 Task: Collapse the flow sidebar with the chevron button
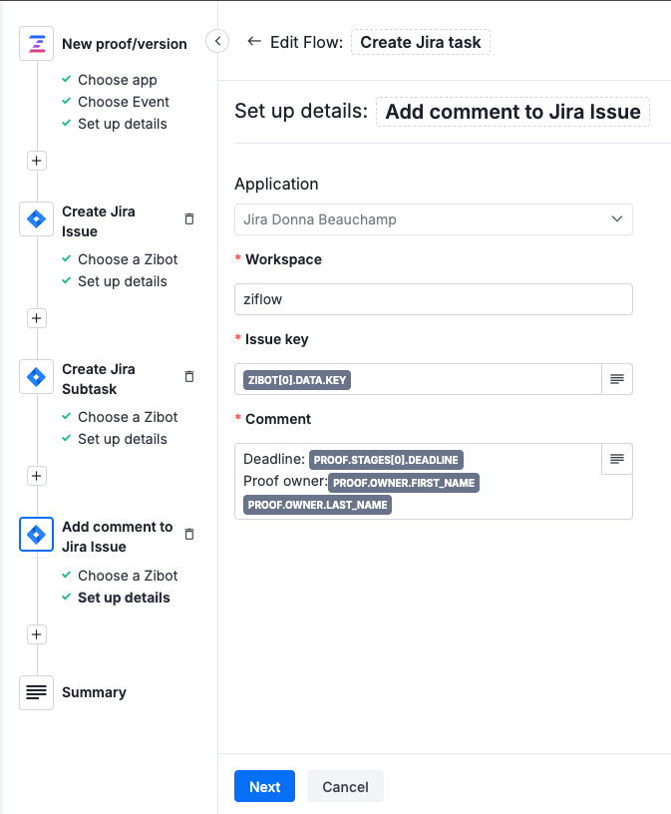click(x=218, y=41)
